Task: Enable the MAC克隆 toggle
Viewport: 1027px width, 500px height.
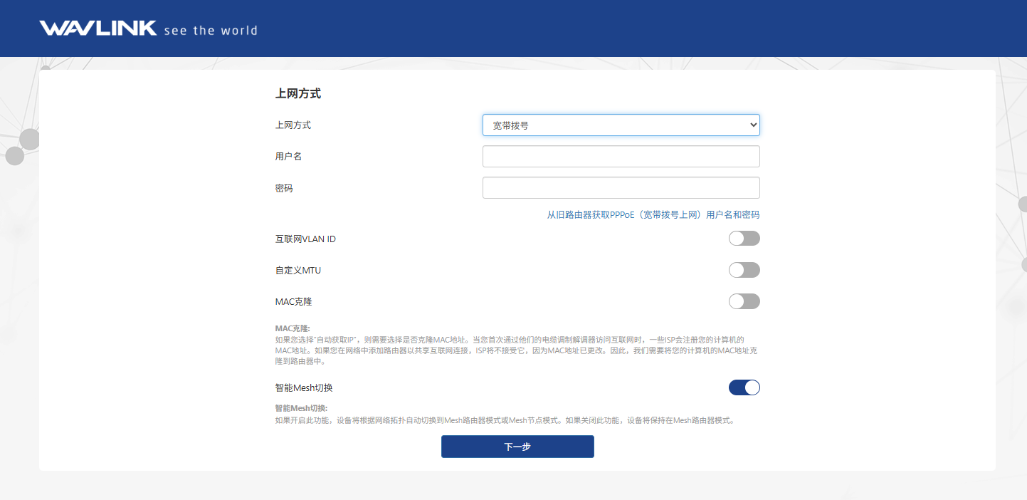Action: point(744,301)
